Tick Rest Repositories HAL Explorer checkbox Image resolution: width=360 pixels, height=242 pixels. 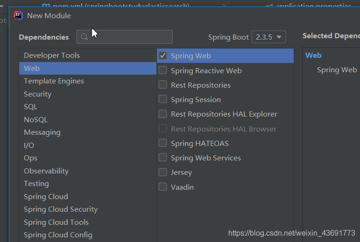163,114
